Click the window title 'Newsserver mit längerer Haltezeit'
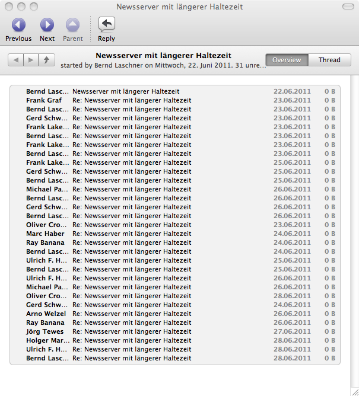The height and width of the screenshot is (396, 359). (179, 7)
